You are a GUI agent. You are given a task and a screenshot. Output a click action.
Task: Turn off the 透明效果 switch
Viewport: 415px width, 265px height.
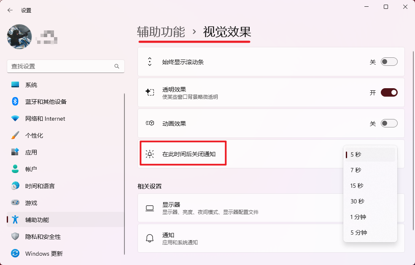[x=389, y=92]
